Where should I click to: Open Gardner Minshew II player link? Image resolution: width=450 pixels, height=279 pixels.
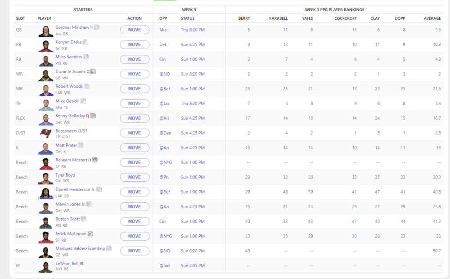74,27
